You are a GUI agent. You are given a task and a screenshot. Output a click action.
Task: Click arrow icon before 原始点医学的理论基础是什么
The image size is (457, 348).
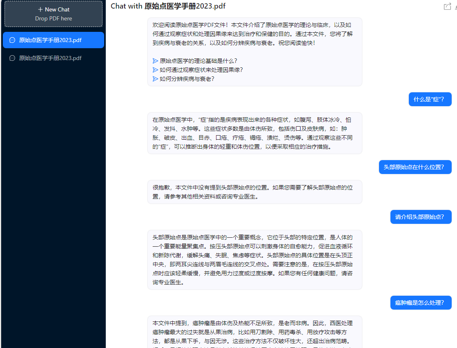coord(155,61)
